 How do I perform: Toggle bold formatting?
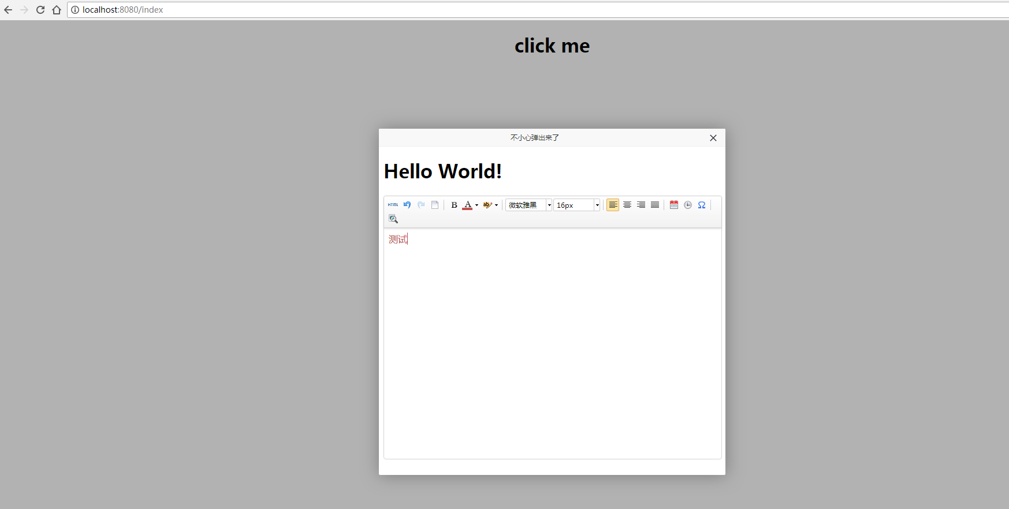coord(454,205)
